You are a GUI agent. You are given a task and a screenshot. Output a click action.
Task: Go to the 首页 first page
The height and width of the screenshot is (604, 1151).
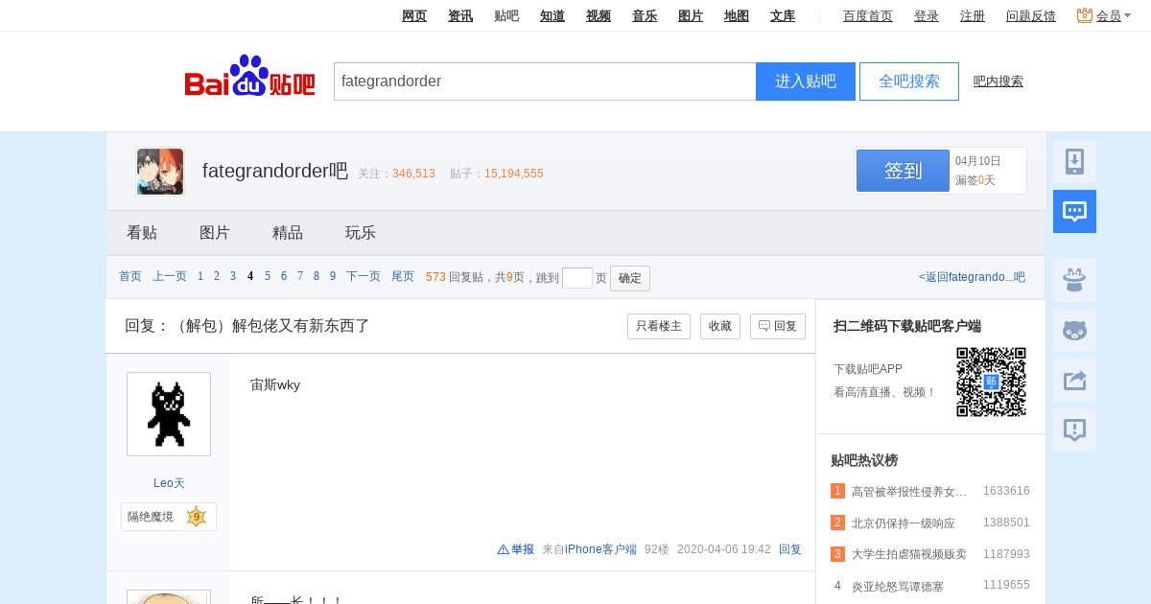point(130,277)
